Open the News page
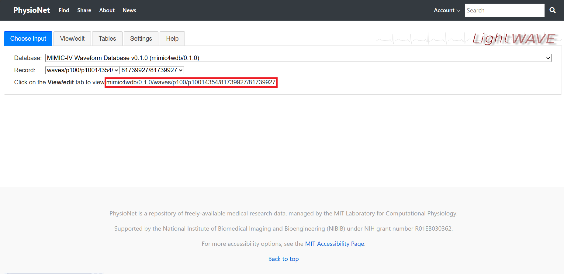 pyautogui.click(x=129, y=10)
